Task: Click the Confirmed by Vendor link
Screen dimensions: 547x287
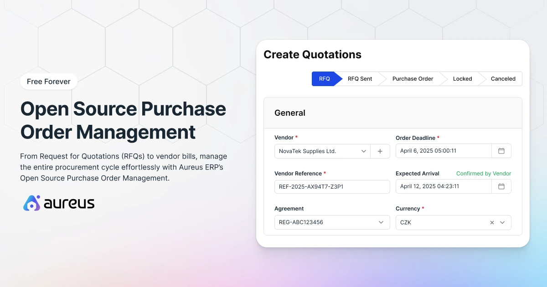Action: click(483, 174)
